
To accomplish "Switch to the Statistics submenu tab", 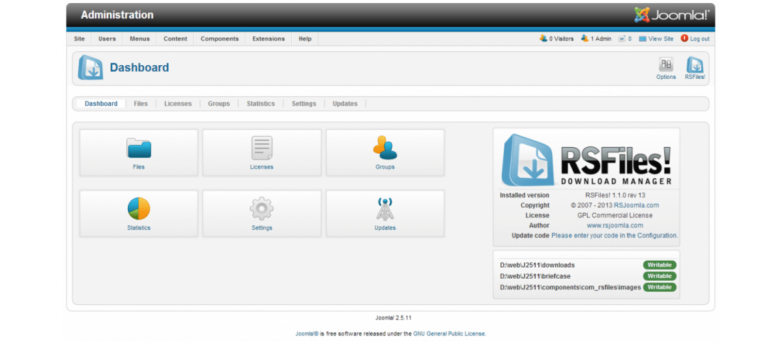I will coord(261,104).
